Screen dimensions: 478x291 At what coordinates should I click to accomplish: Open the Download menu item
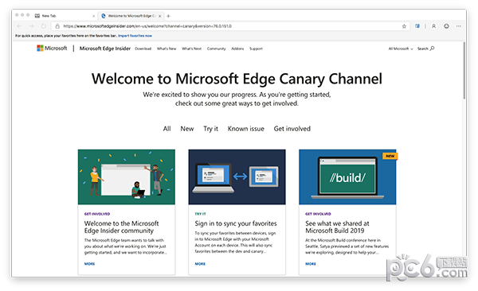[x=143, y=48]
